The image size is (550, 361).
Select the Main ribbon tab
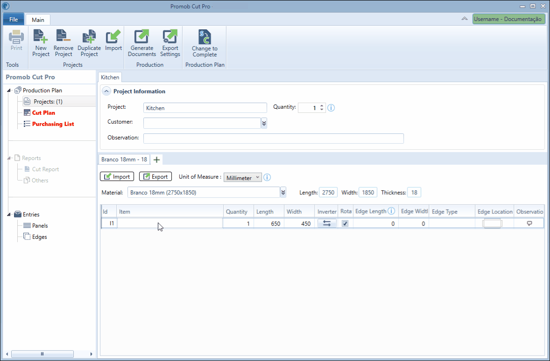pyautogui.click(x=38, y=20)
